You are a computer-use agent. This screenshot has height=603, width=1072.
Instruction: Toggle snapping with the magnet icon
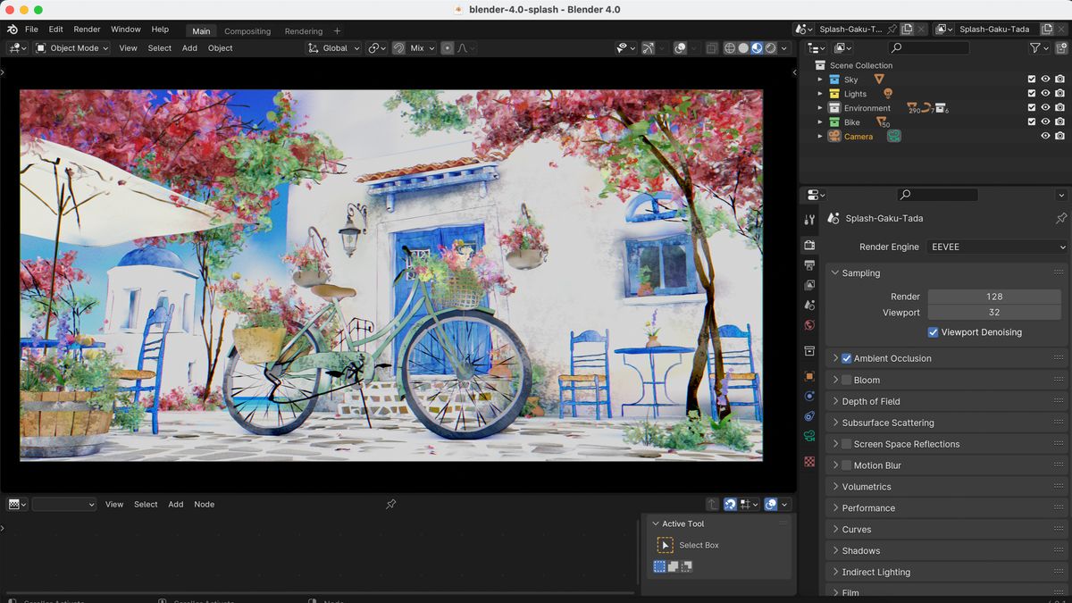[399, 47]
